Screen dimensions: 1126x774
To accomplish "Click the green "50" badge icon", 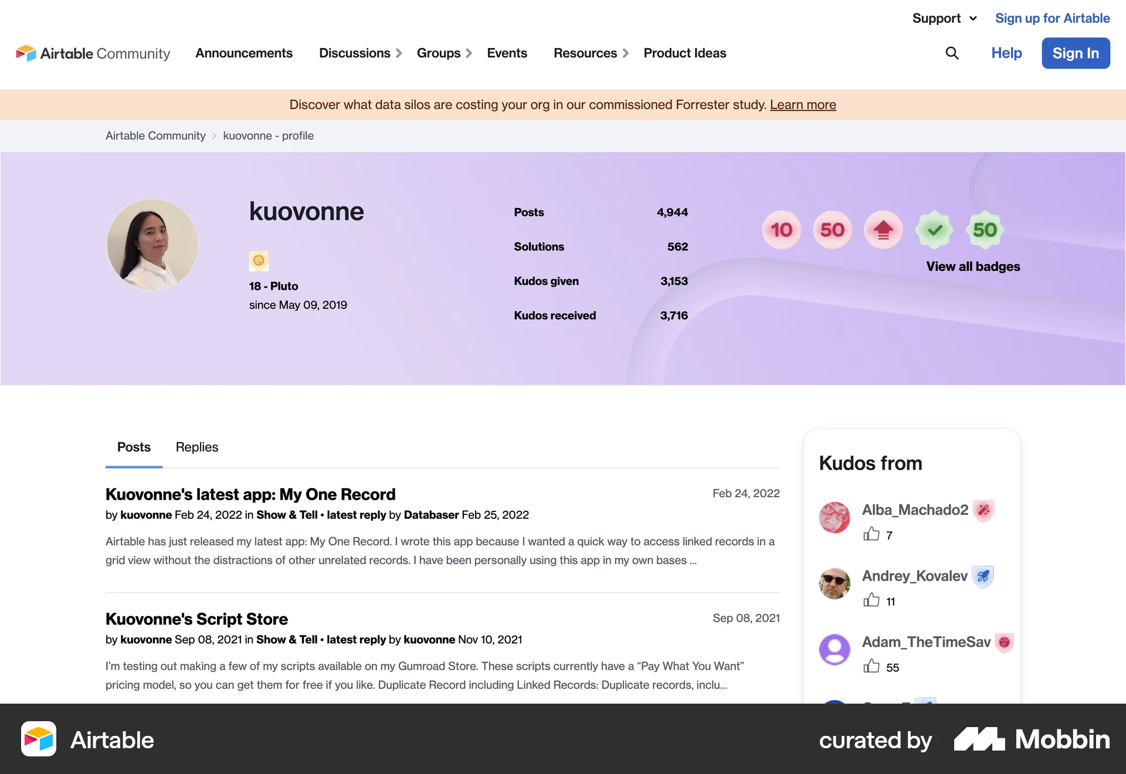I will point(985,230).
